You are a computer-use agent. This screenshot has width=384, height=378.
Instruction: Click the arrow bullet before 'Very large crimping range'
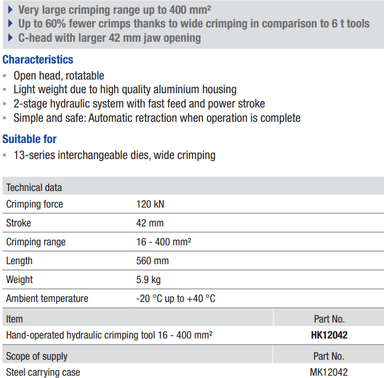pos(10,10)
